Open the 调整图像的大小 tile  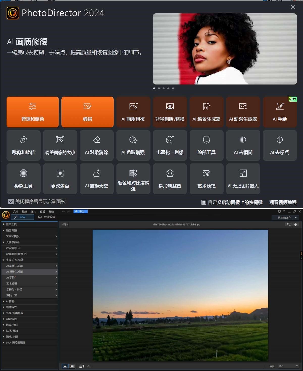(60, 146)
